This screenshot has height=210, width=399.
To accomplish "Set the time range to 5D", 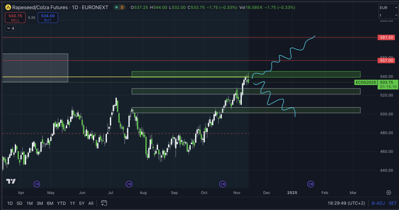I will pyautogui.click(x=19, y=203).
